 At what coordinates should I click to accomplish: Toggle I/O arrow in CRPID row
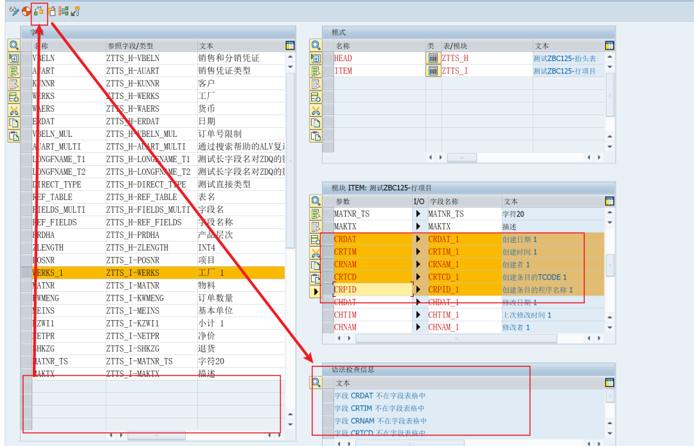point(418,289)
